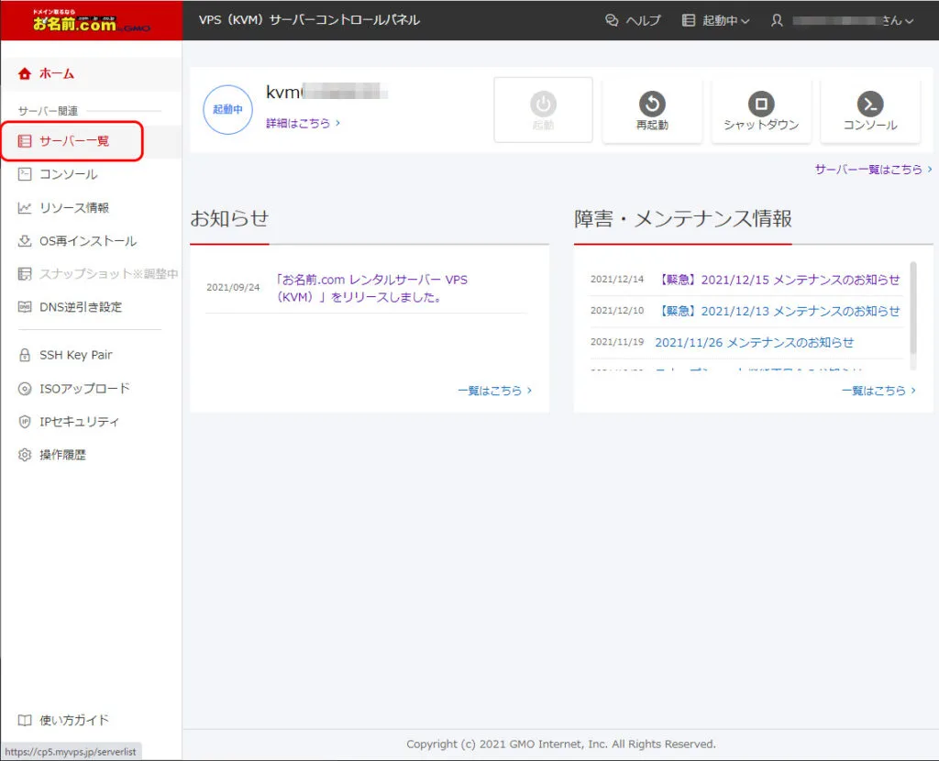The height and width of the screenshot is (761, 939).
Task: Click the サーバー一覧はこちら link
Action: point(873,170)
